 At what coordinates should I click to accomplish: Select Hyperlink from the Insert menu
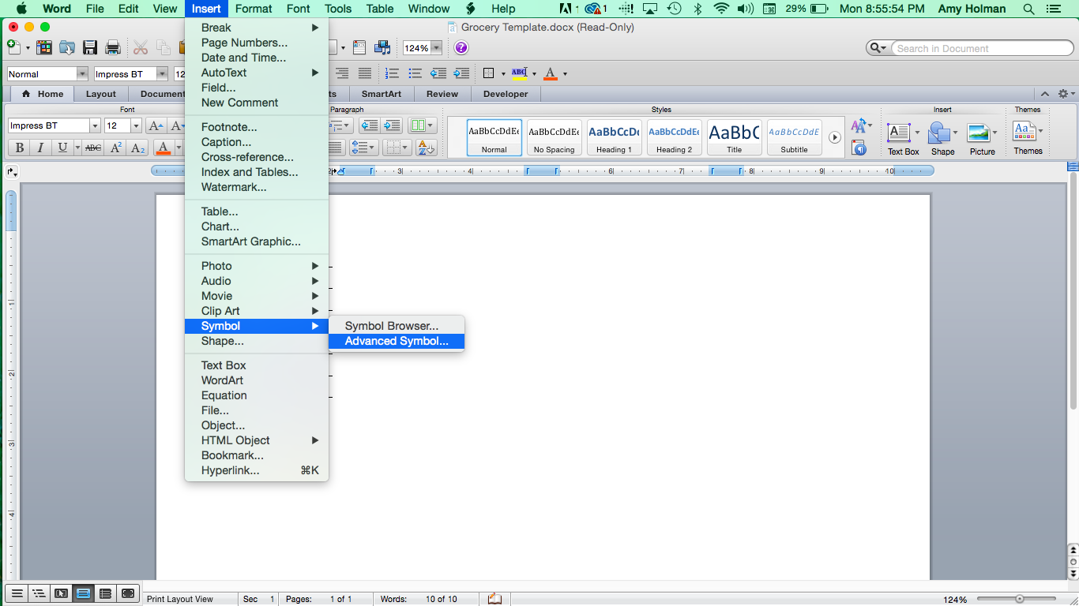point(257,470)
